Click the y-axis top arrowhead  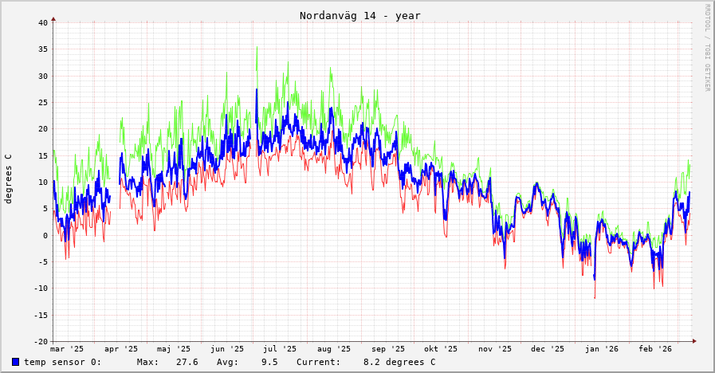(53, 18)
